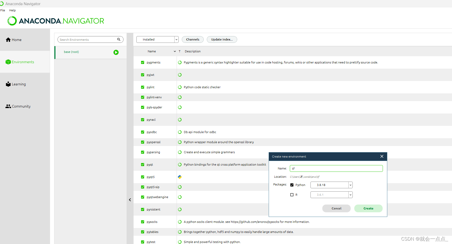Click the conda type icon for pylint
Image resolution: width=452 pixels, height=244 pixels.
[x=180, y=87]
